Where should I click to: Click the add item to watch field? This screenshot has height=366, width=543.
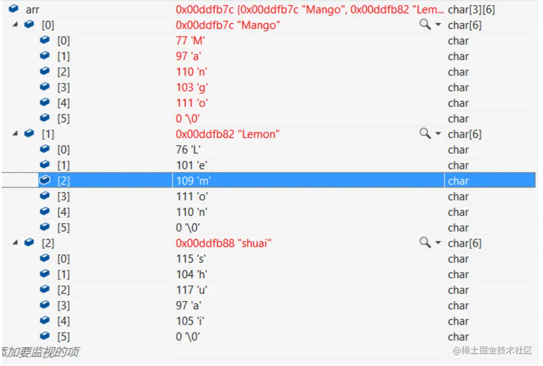click(x=41, y=352)
